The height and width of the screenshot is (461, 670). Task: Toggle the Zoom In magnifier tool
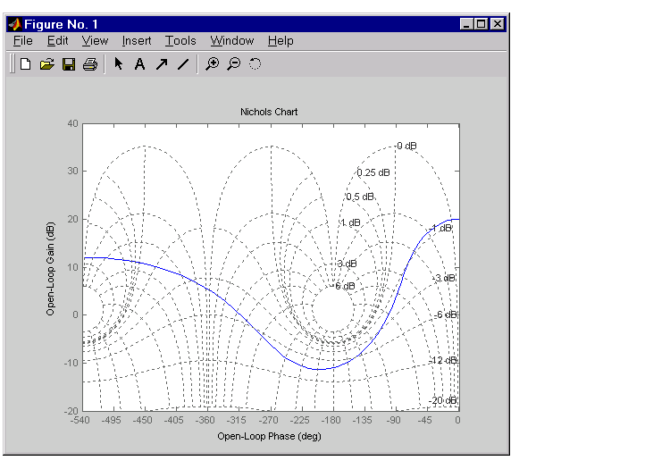(x=212, y=64)
